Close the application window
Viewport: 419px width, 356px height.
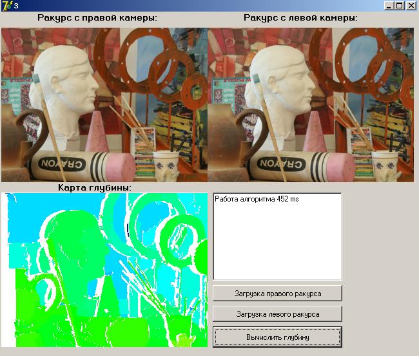point(411,6)
